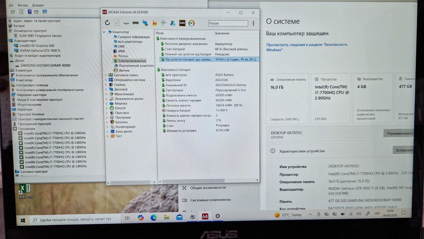Screen dimensions: 424x239
Task: Collapse the Комп'ютер node in AIDA64 tree
Action: tap(104, 32)
